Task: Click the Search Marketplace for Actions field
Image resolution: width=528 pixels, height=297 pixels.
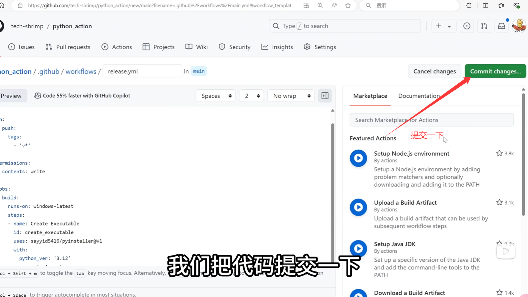Action: click(x=431, y=120)
